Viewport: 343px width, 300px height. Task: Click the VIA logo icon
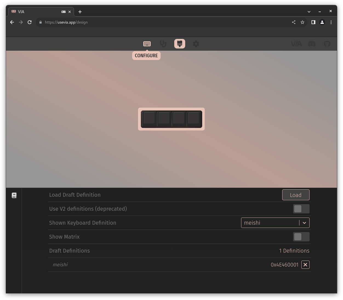pyautogui.click(x=296, y=44)
